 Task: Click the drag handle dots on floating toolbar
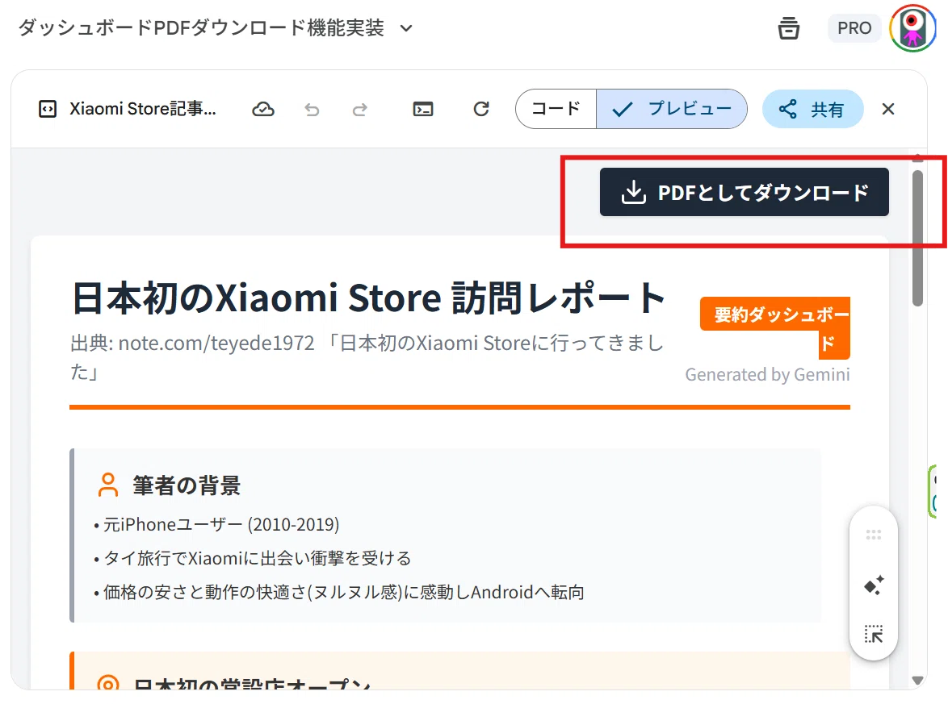click(874, 535)
